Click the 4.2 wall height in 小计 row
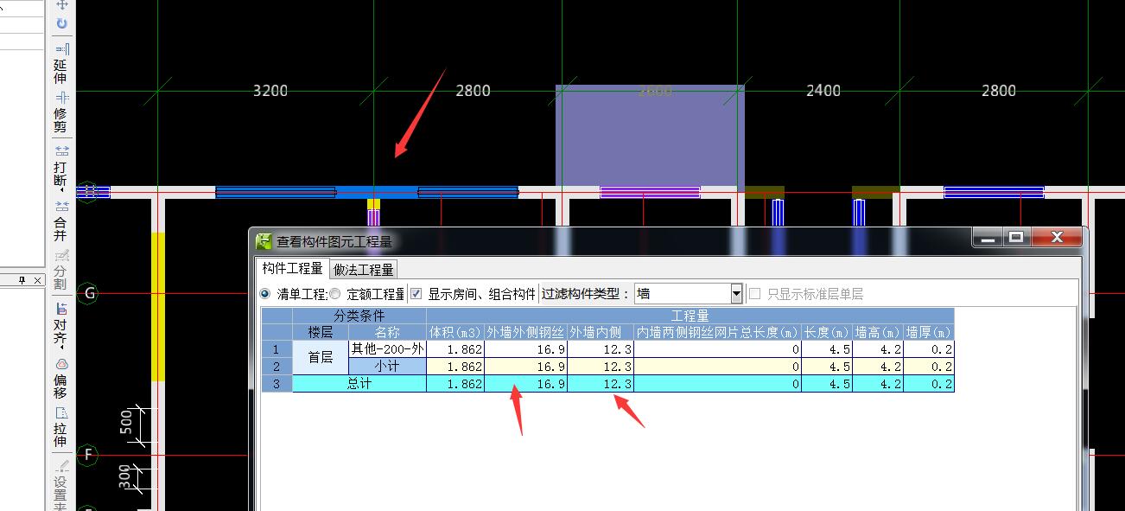Viewport: 1125px width, 511px height. [878, 367]
